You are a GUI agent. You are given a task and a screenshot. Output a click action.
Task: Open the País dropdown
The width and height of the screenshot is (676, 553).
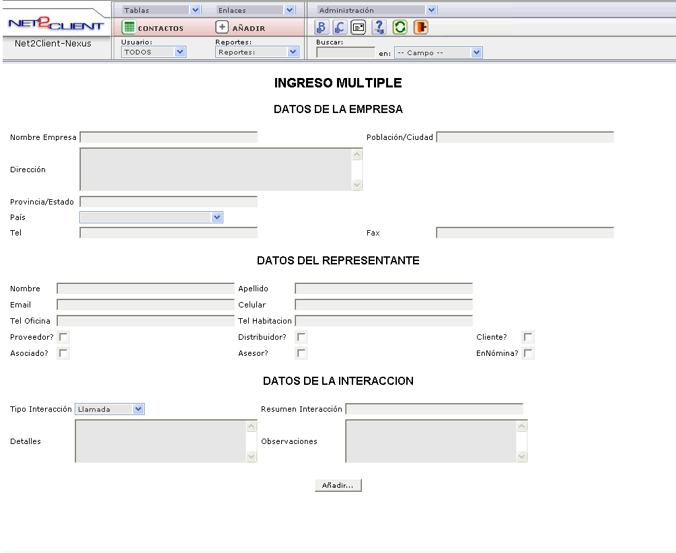click(x=151, y=217)
